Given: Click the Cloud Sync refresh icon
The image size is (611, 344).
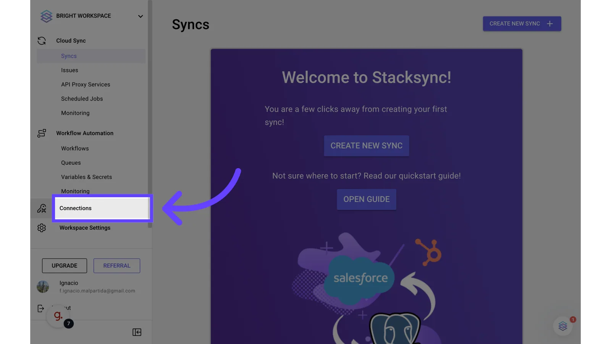Looking at the screenshot, I should (42, 41).
